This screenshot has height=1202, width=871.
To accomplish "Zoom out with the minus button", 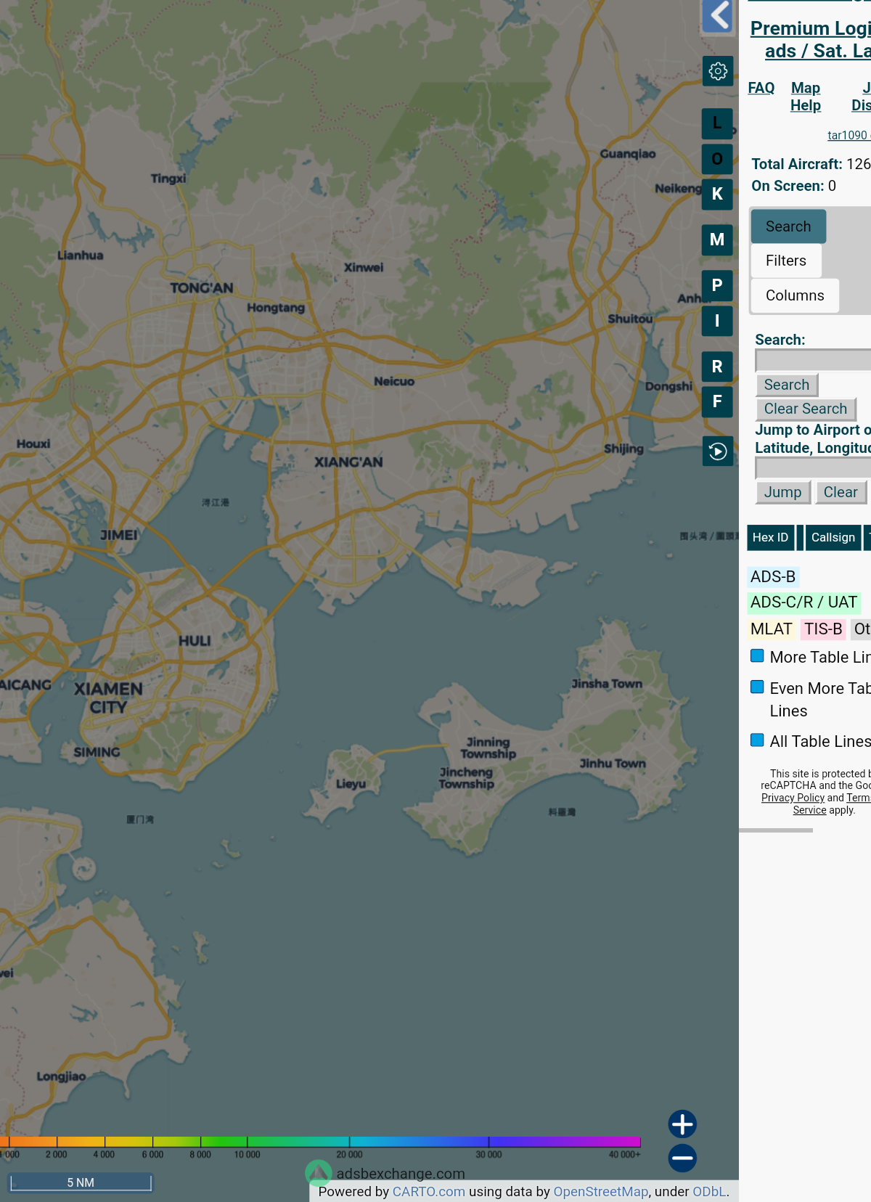I will 682,1158.
